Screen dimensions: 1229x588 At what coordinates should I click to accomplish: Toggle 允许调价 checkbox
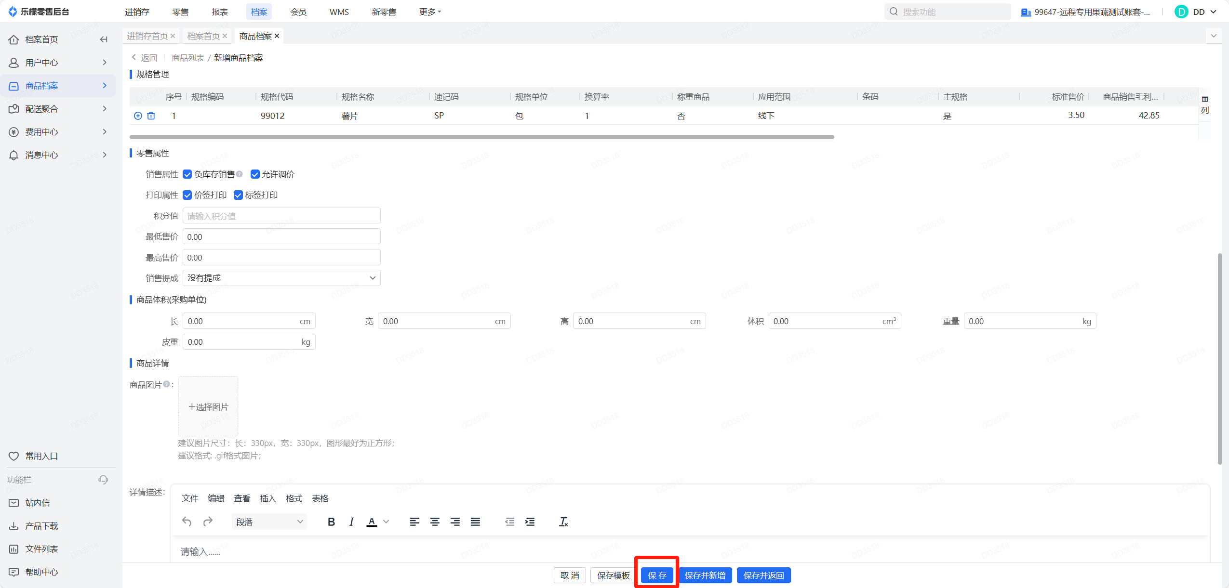(x=255, y=174)
